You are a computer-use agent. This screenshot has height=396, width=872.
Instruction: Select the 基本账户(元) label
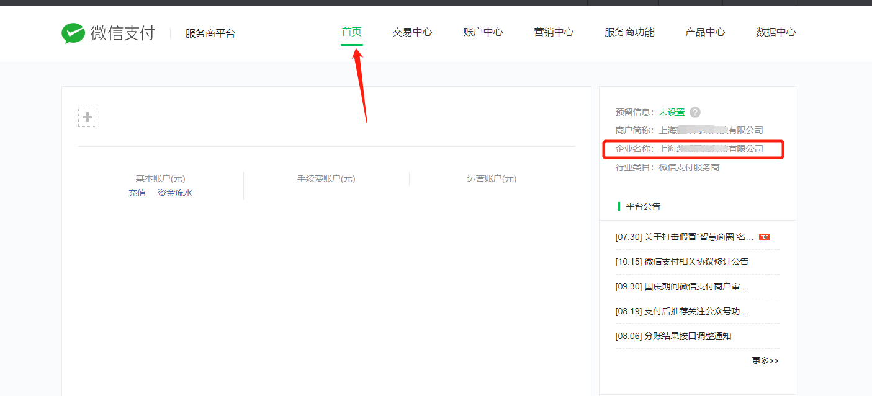160,178
